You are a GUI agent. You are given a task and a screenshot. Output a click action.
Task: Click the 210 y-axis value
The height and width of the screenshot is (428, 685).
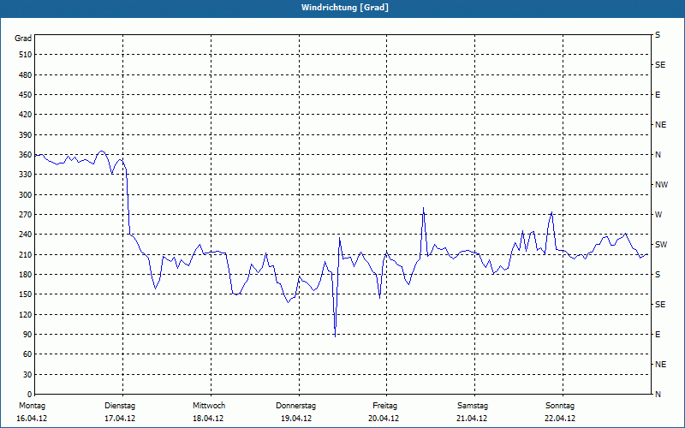[26, 254]
